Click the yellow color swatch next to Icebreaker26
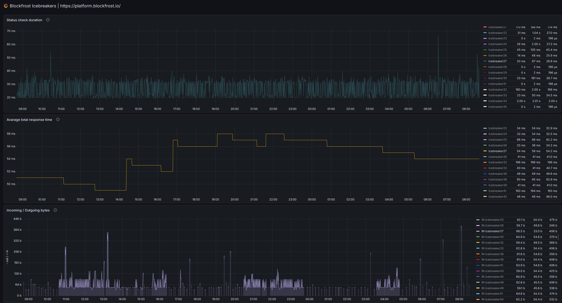Screen dimensions: 562x303 [x=485, y=55]
